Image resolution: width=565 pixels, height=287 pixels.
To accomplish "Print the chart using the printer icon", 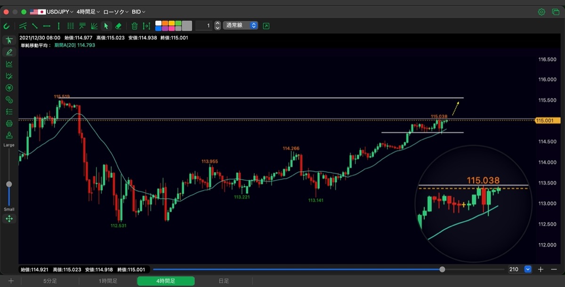I will tap(9, 124).
